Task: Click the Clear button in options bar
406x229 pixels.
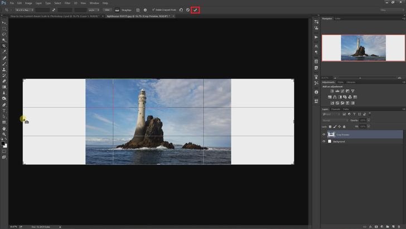Action: pos(107,9)
